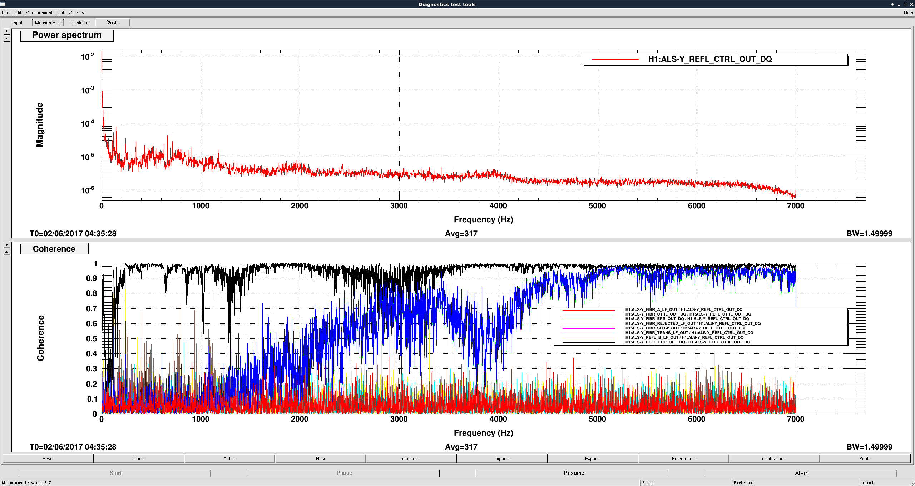The image size is (915, 486).
Task: Click the Export... button
Action: click(x=593, y=458)
